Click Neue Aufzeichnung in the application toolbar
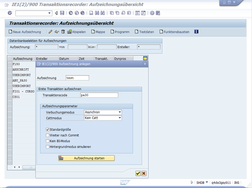The image size is (252, 188). 25,32
